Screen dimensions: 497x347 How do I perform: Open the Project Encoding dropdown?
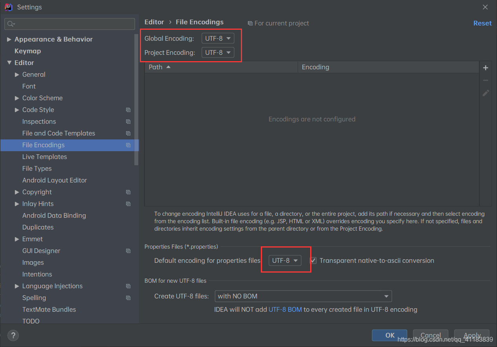pyautogui.click(x=218, y=52)
